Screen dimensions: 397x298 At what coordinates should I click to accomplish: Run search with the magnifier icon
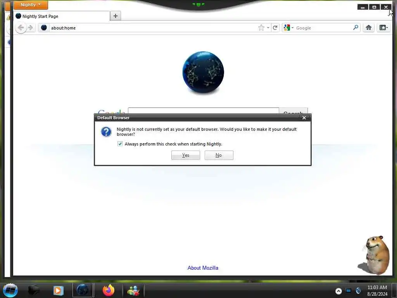click(356, 28)
